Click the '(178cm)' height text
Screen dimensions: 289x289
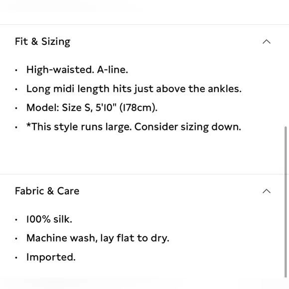139,108
